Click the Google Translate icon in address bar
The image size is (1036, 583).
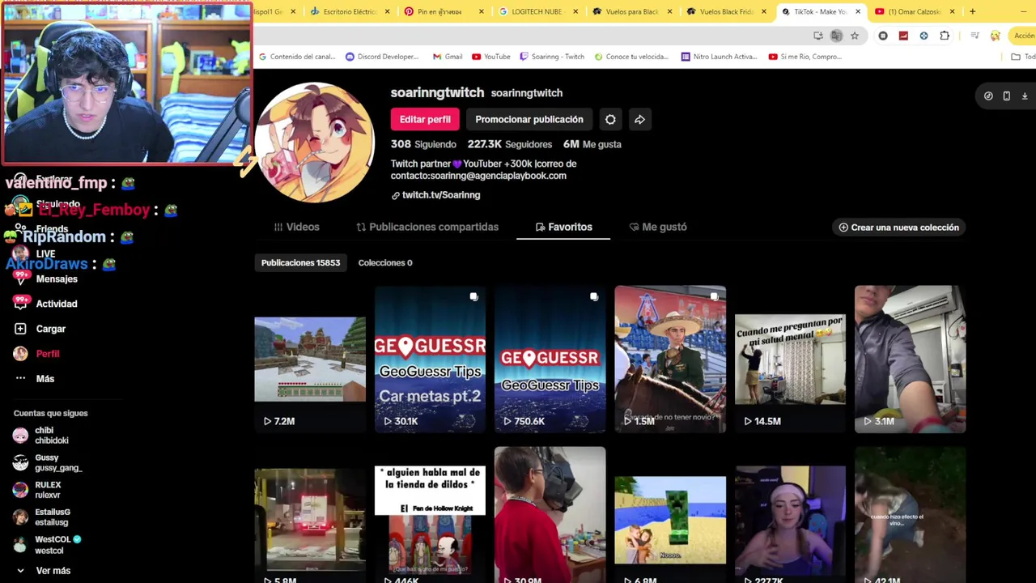coord(836,36)
